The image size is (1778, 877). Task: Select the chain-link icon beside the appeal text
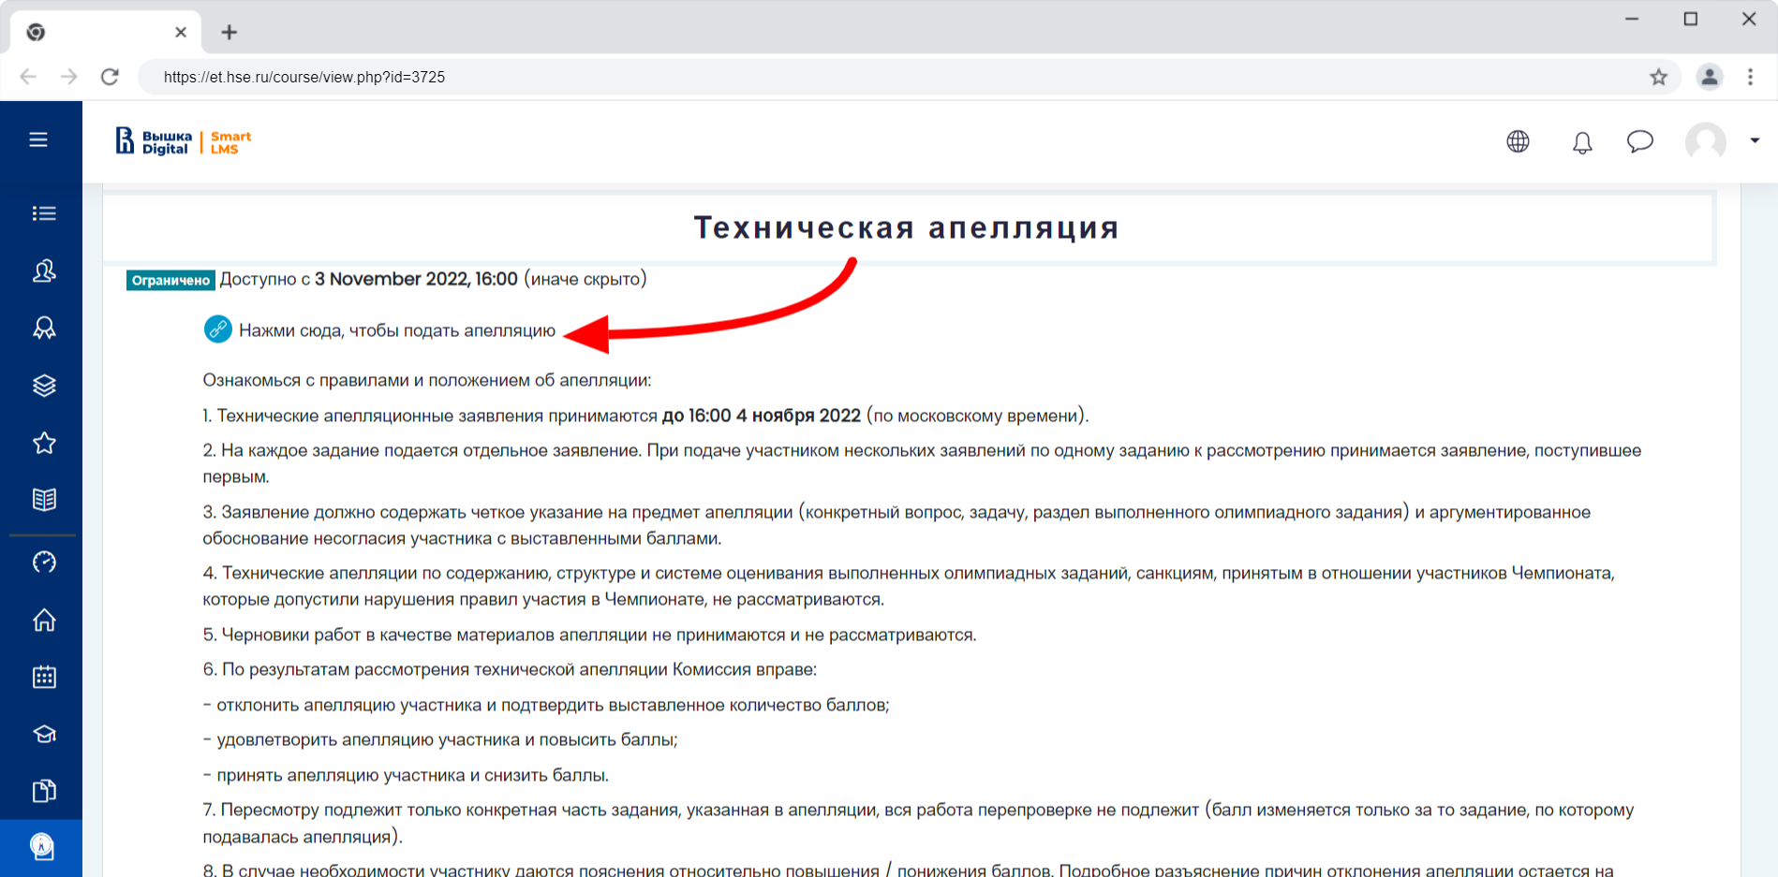click(x=217, y=329)
